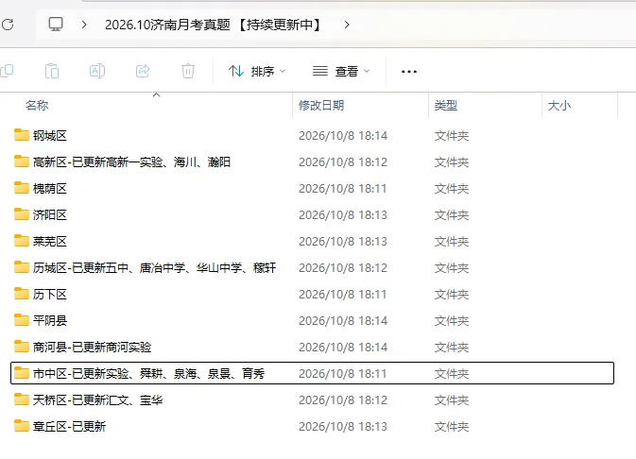Sort by the 大小 column header
The width and height of the screenshot is (636, 459).
(x=559, y=106)
